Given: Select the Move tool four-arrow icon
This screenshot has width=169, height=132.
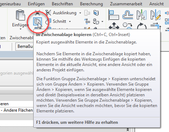Looking at the screenshot, I should (x=114, y=26).
